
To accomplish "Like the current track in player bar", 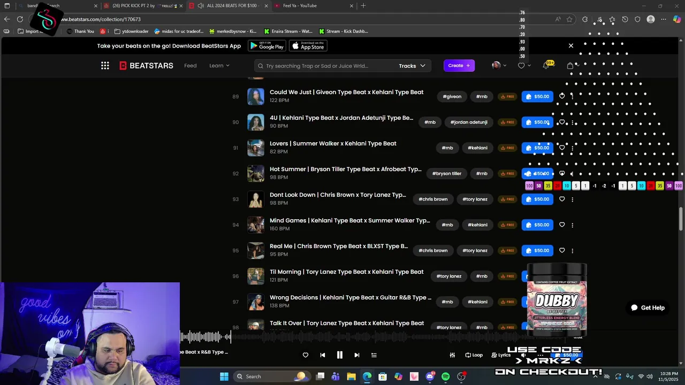I will (306, 355).
